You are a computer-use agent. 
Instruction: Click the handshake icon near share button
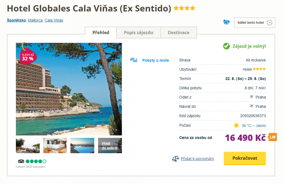[x=227, y=22]
